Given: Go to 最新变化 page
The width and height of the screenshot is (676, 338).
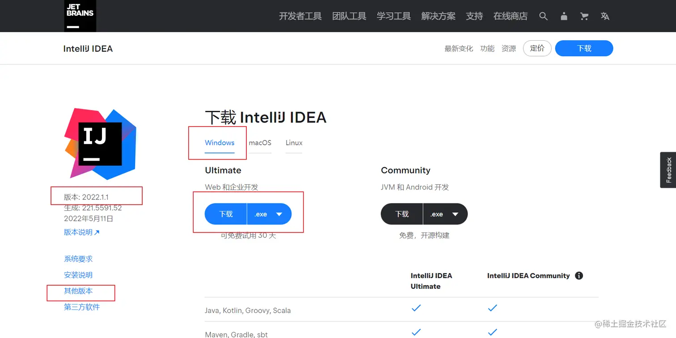Looking at the screenshot, I should [459, 48].
